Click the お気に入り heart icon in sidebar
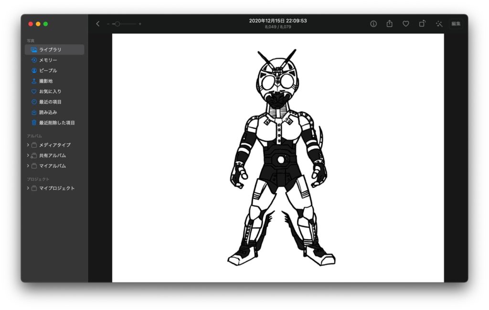The image size is (489, 310). coord(34,91)
